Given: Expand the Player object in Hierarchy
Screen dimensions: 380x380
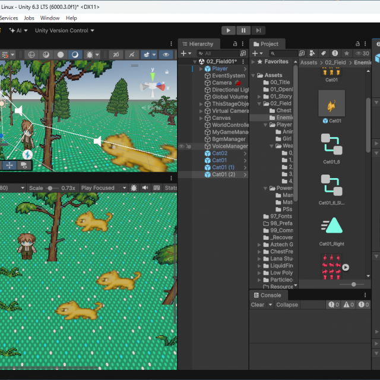Looking at the screenshot, I should [x=201, y=69].
